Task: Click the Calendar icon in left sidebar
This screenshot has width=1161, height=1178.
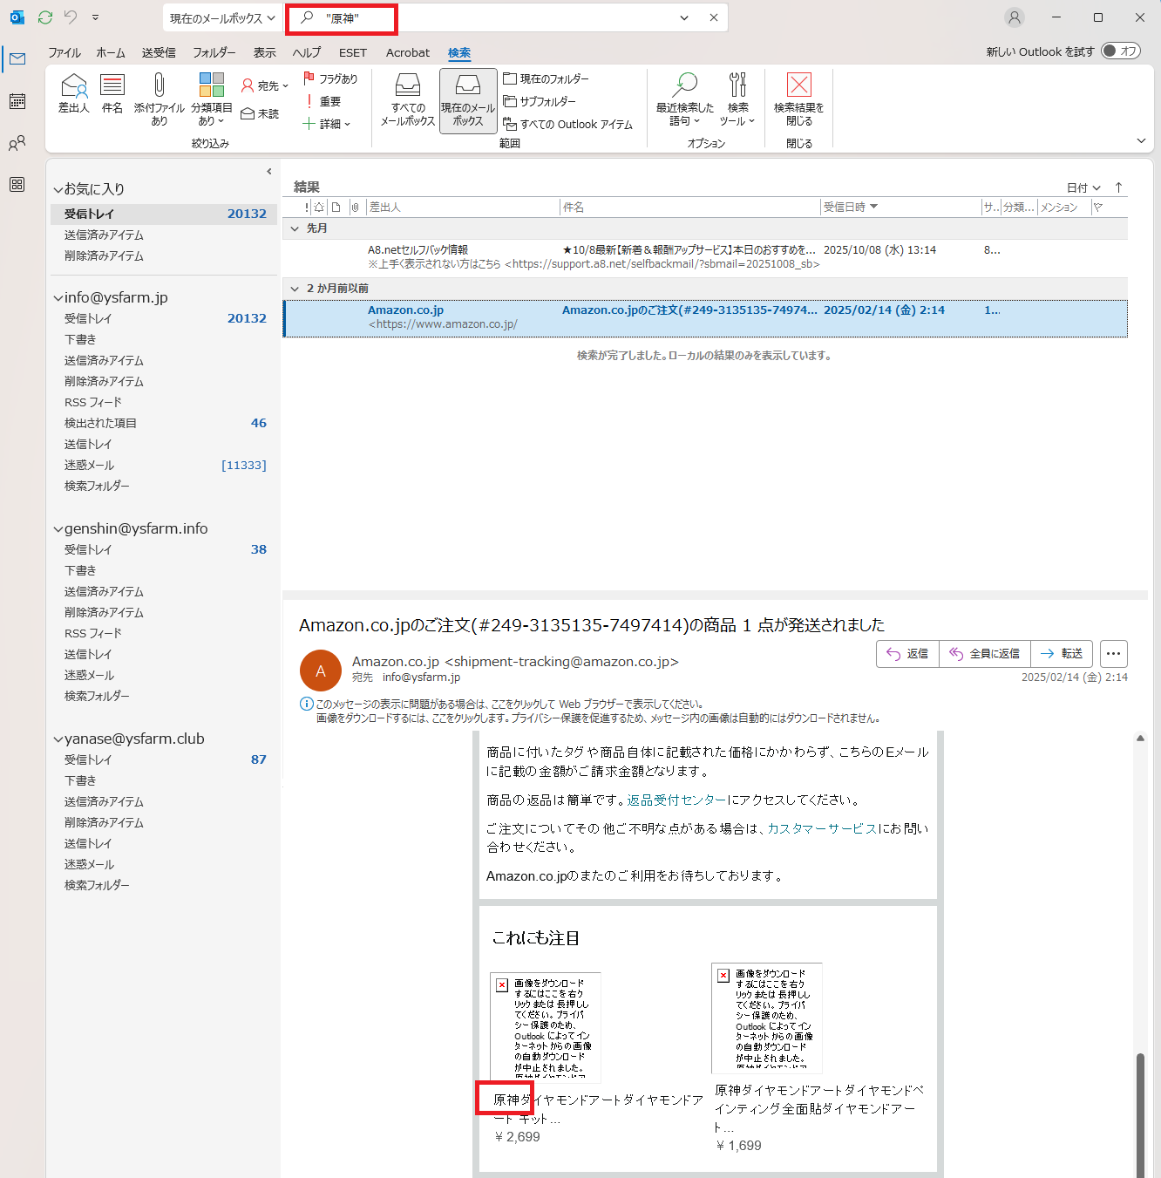Action: coord(17,101)
